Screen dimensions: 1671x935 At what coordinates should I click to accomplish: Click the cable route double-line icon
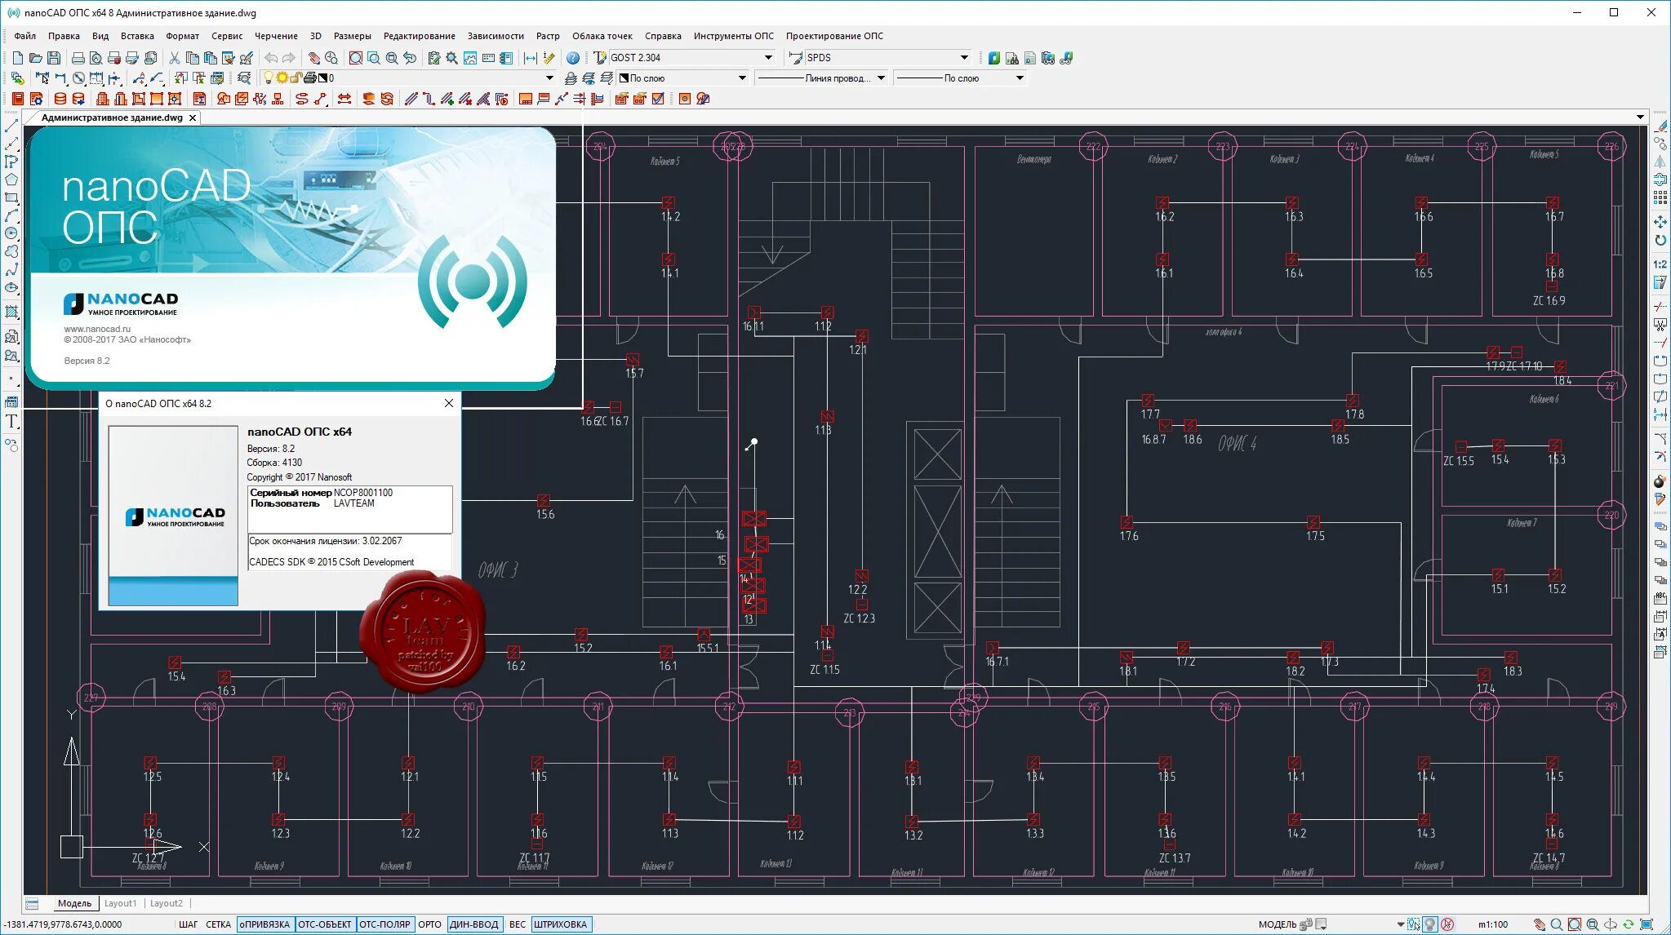click(411, 99)
